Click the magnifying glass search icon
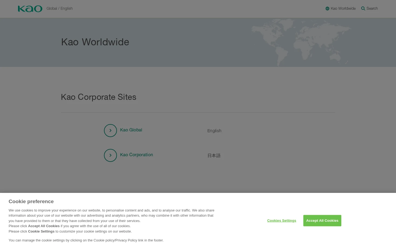 tap(363, 9)
